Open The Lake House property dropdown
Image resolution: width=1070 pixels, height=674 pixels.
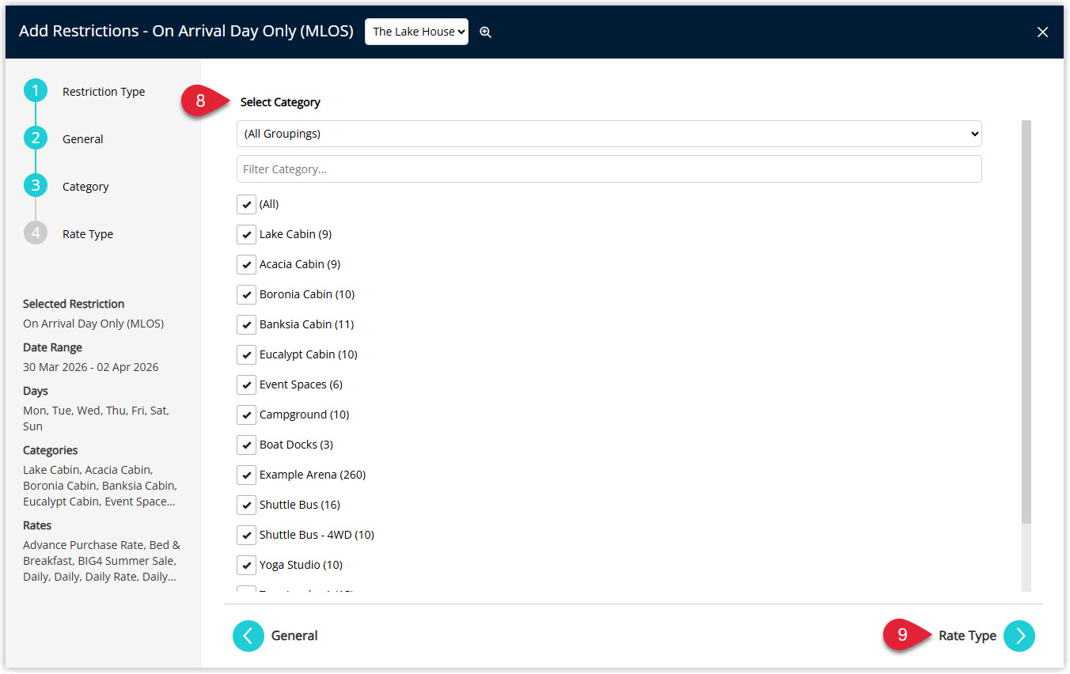(x=416, y=32)
